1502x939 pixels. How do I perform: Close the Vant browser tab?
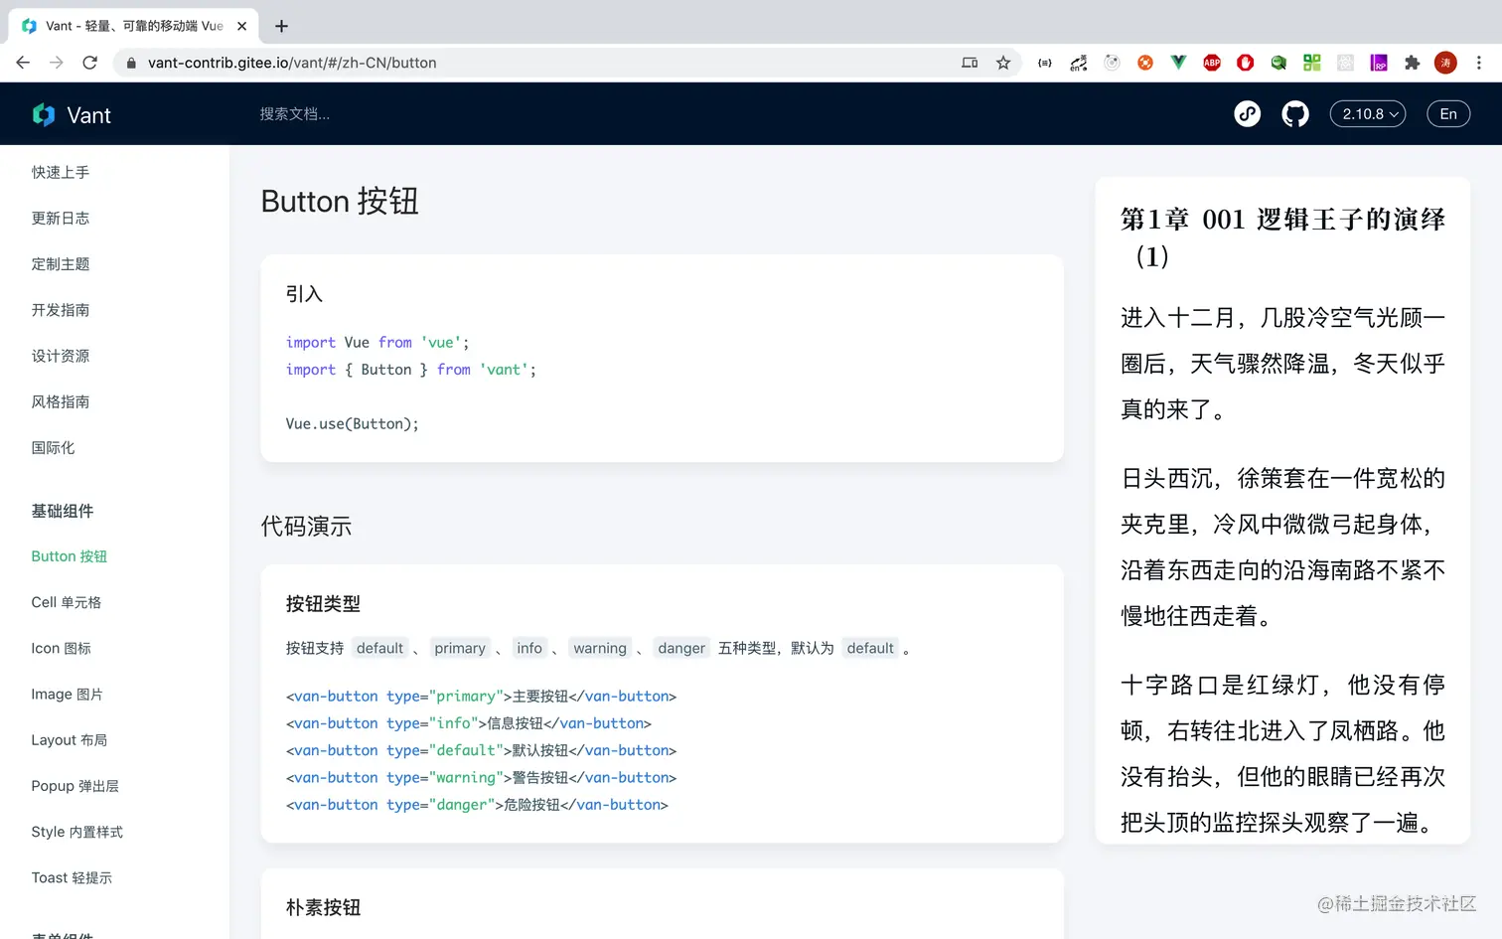point(242,26)
